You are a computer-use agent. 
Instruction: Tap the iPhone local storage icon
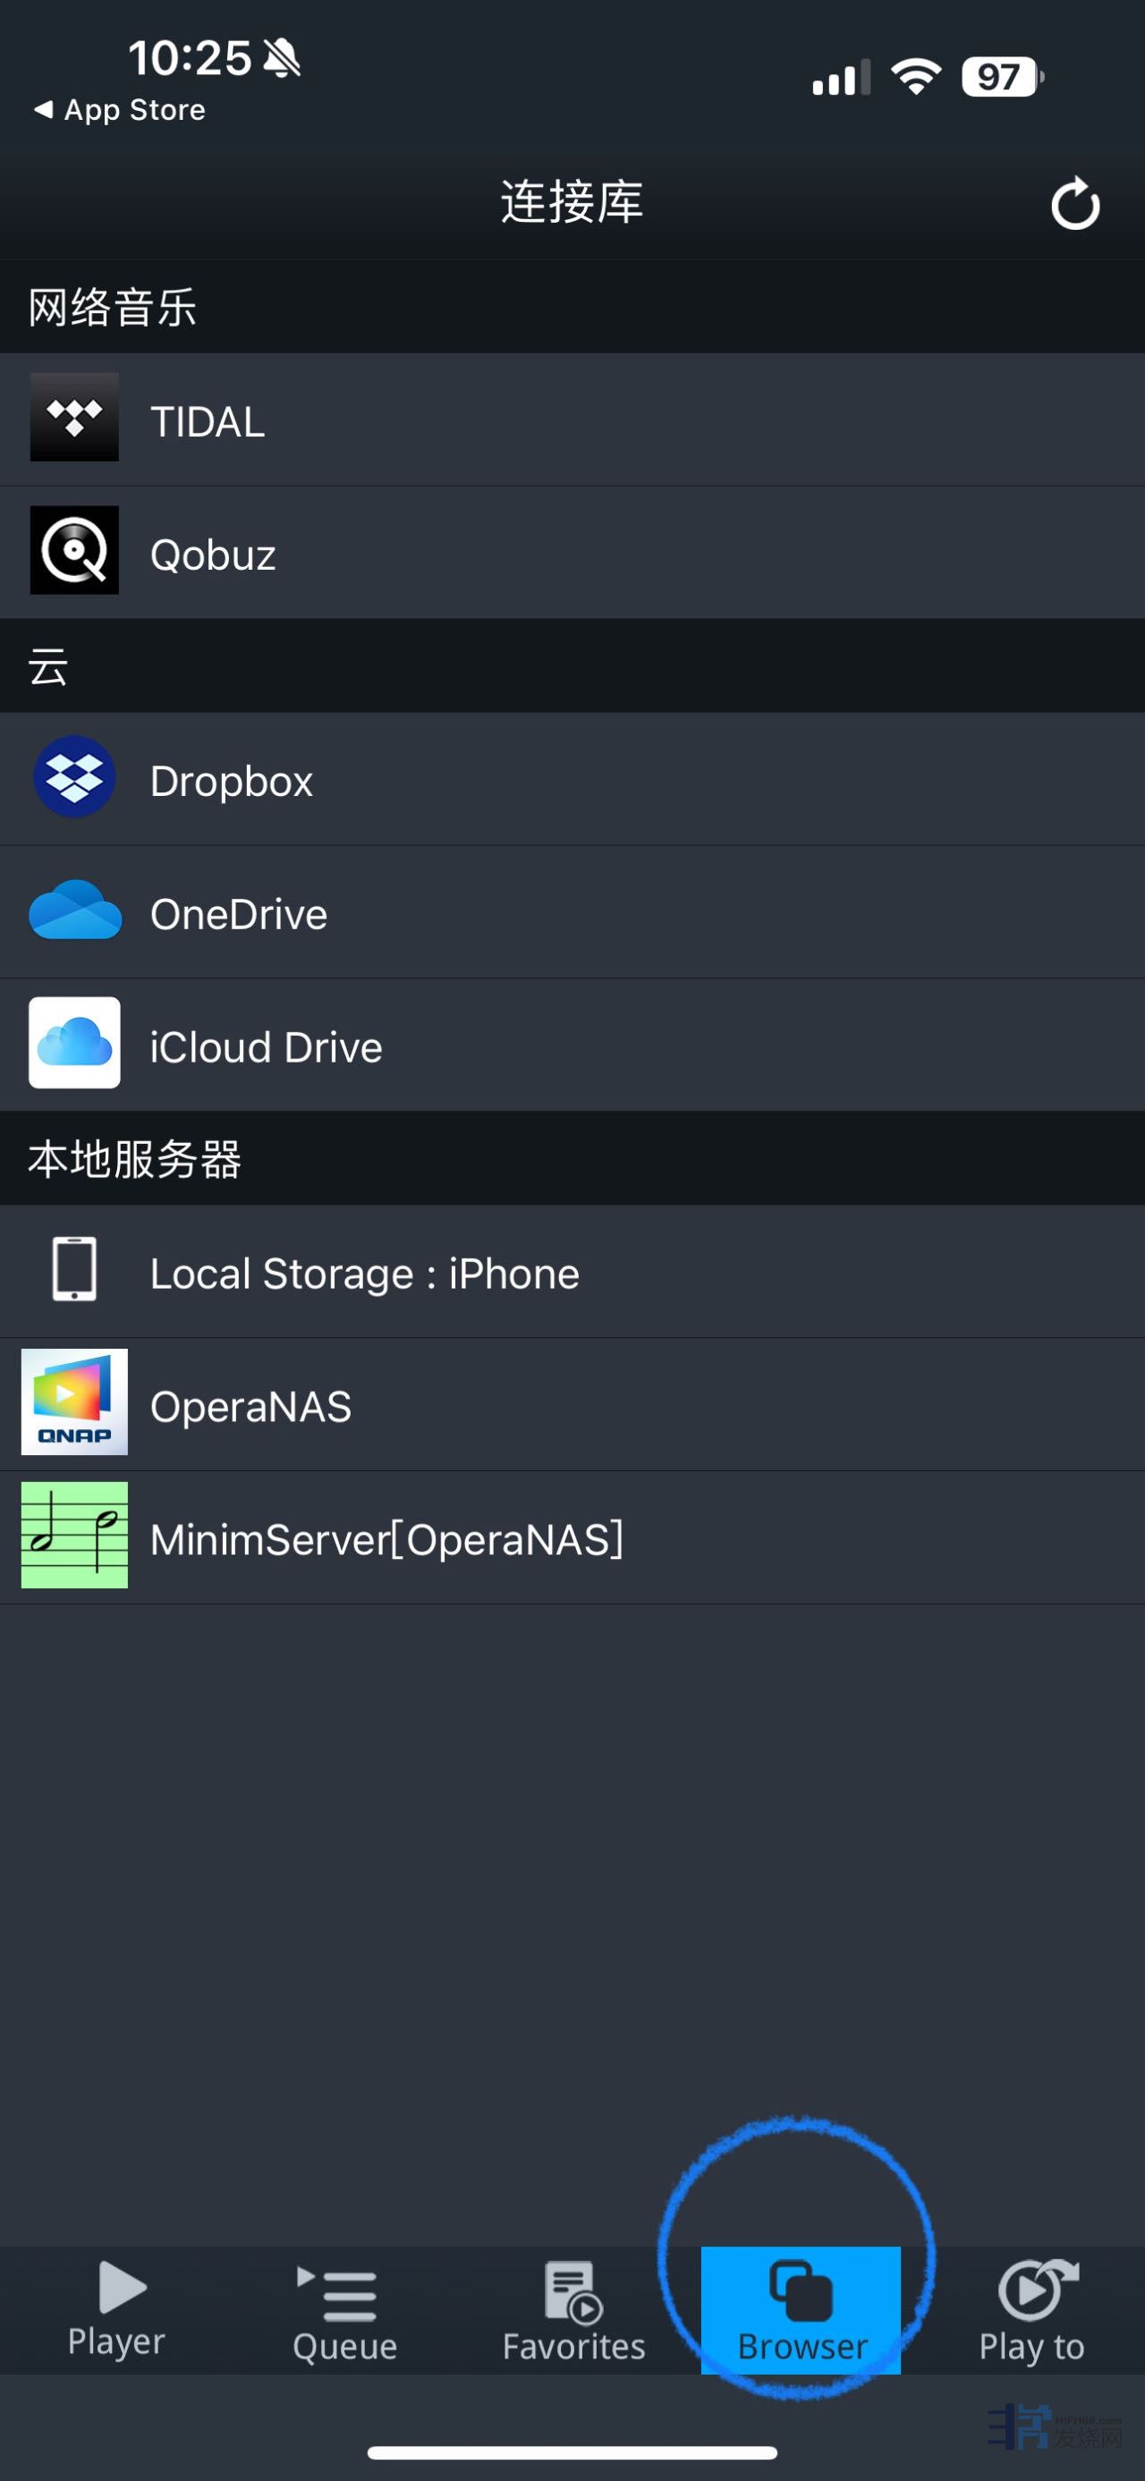click(x=74, y=1269)
